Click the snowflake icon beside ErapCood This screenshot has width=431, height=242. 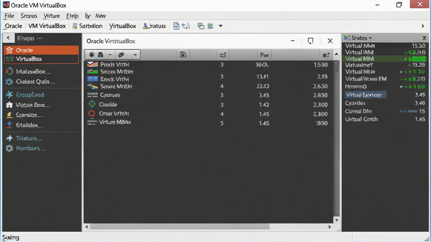(9, 95)
